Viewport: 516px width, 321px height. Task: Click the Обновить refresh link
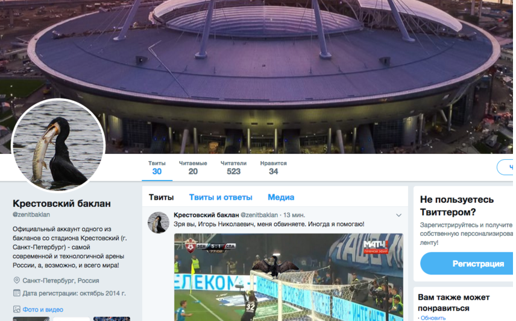pyautogui.click(x=433, y=318)
